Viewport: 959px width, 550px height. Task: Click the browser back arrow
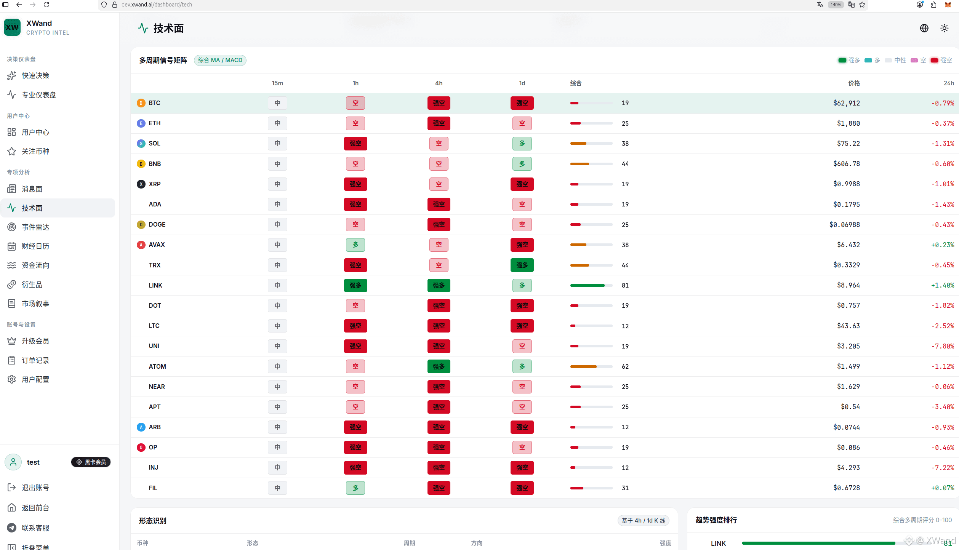[x=19, y=5]
